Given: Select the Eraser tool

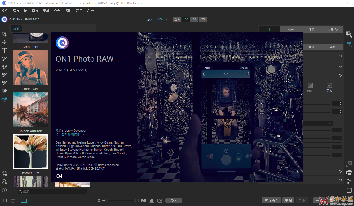Looking at the screenshot, I should pos(4,91).
